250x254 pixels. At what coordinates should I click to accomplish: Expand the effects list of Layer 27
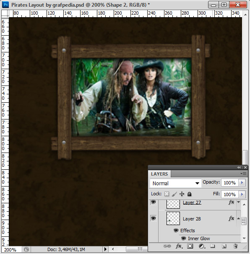click(x=239, y=202)
